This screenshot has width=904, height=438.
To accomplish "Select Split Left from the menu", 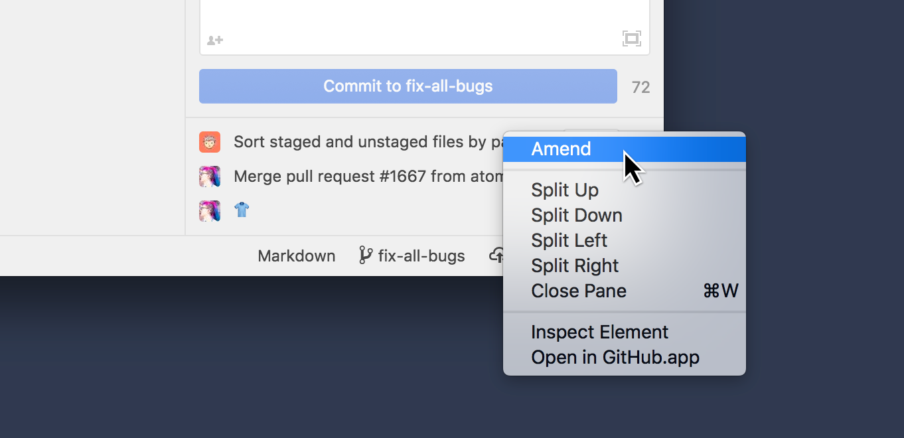I will (569, 240).
